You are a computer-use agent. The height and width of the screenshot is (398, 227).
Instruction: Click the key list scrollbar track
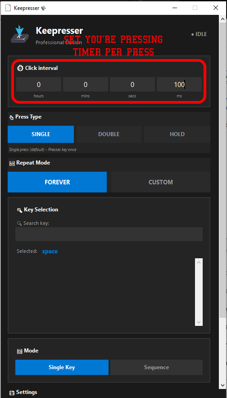tap(199, 292)
